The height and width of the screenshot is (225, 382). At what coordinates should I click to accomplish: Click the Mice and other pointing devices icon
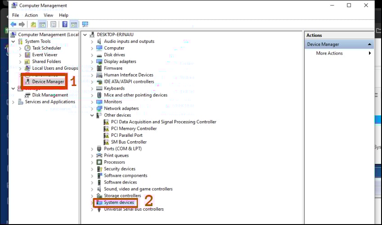point(99,95)
